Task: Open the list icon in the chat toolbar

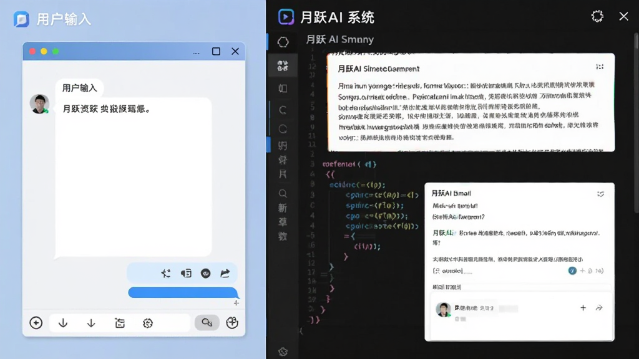Action: point(120,323)
